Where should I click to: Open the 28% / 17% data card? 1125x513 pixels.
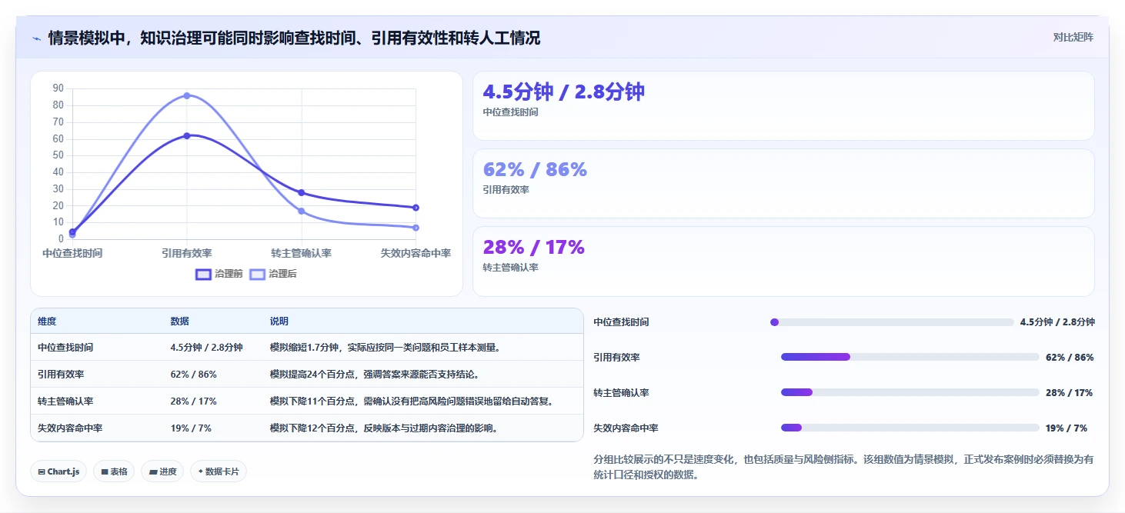coord(783,261)
